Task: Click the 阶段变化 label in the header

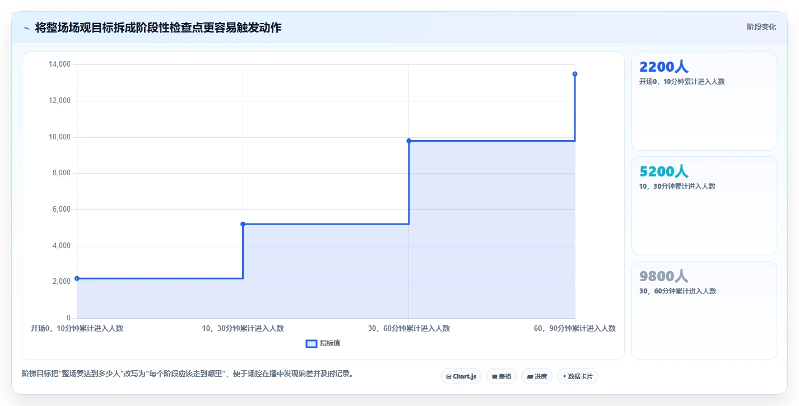Action: click(761, 27)
